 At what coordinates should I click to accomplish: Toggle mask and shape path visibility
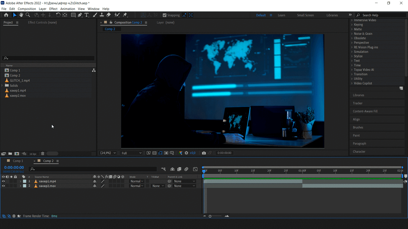point(160,153)
